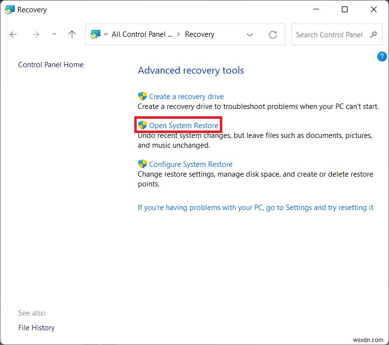Open Control Panel Home

[51, 65]
